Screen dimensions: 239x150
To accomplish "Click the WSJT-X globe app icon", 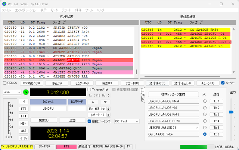I will (x=4, y=4).
